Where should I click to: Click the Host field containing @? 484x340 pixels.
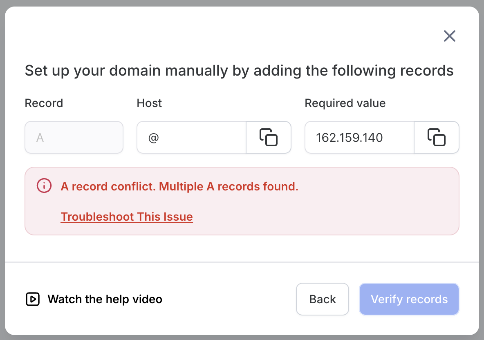[x=191, y=137]
